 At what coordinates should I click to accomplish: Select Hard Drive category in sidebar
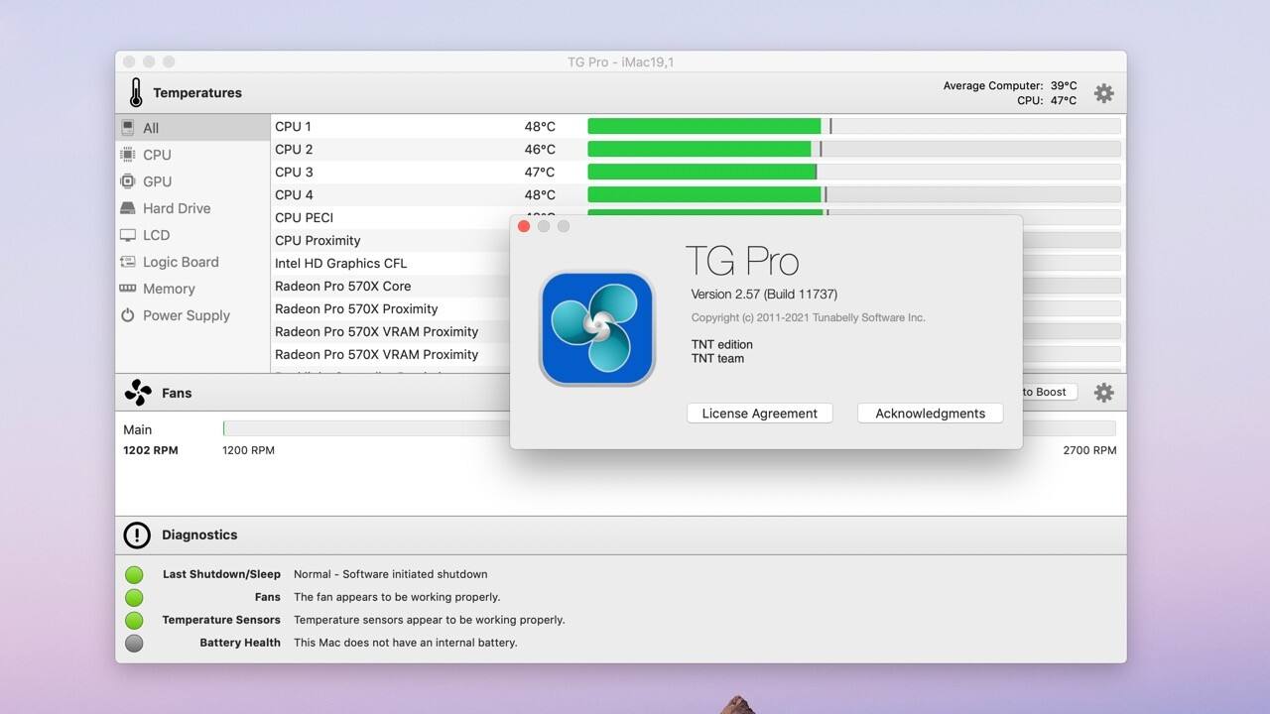[x=192, y=208]
